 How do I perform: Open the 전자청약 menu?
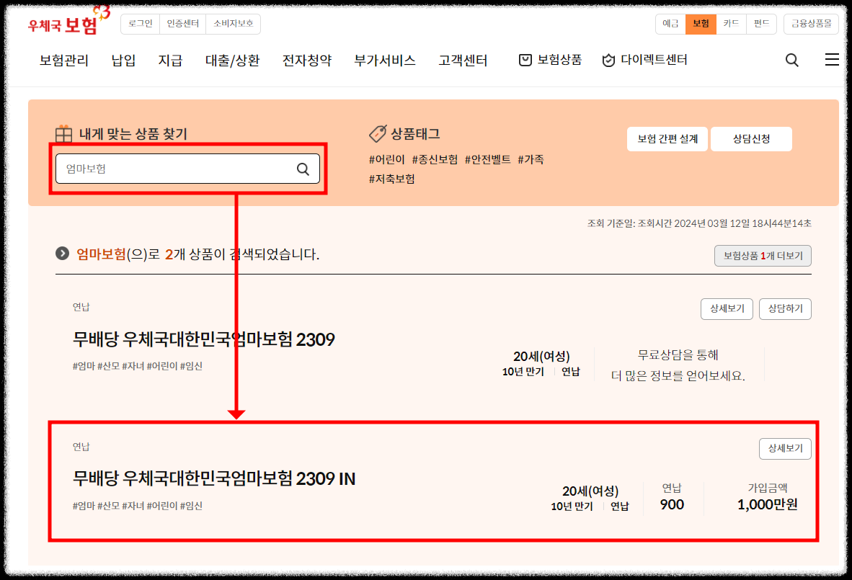click(307, 61)
